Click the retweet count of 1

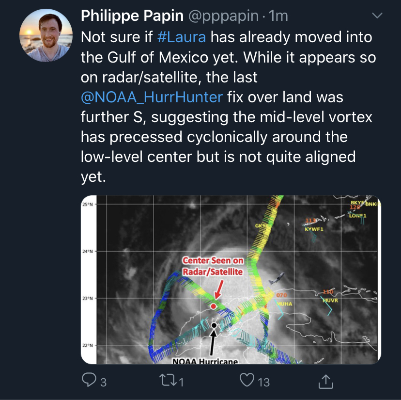tap(181, 382)
